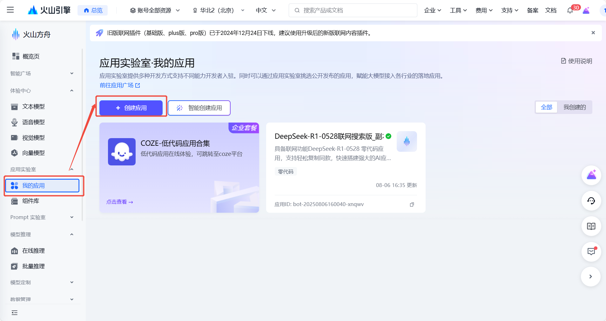Click the 零代码 tag

[286, 171]
